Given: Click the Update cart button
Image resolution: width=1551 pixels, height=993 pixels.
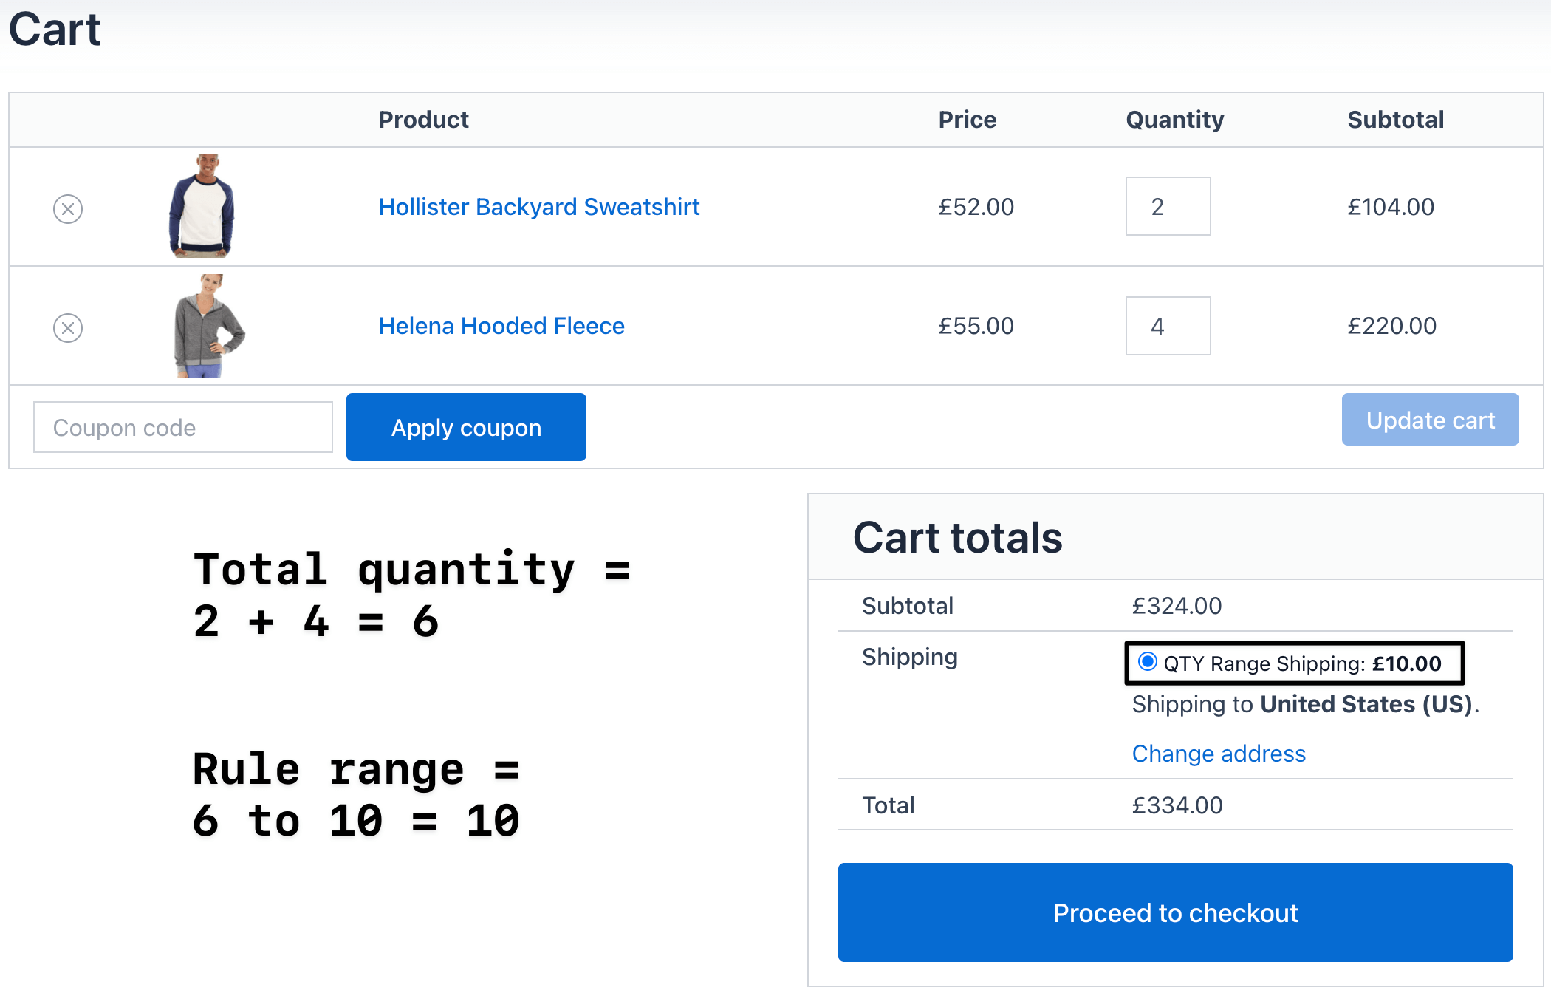Looking at the screenshot, I should click(x=1430, y=420).
